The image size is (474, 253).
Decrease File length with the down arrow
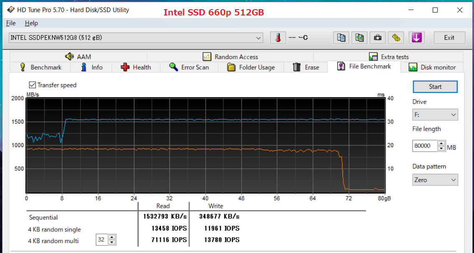click(x=441, y=148)
